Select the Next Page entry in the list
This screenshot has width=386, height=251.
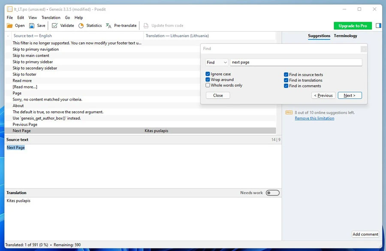coord(64,130)
